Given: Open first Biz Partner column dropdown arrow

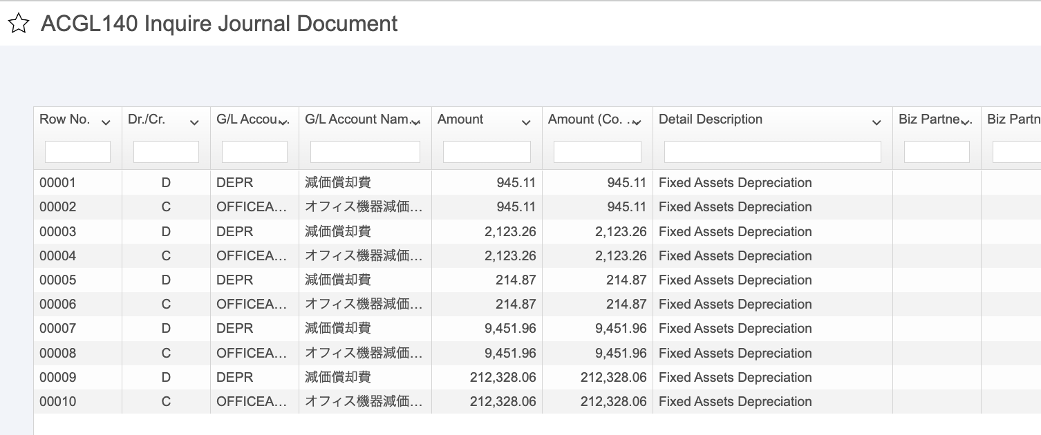Looking at the screenshot, I should [965, 122].
